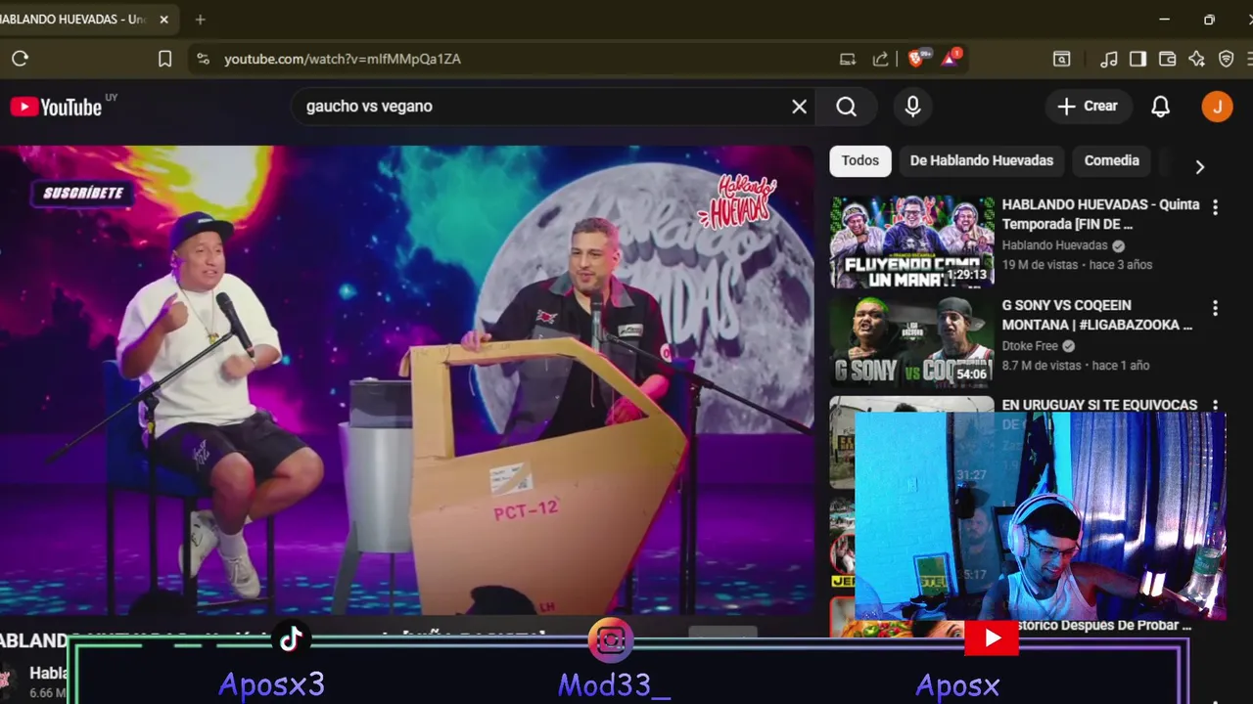
Task: Open G SONY VS COQEEIN thumbnail
Action: point(912,343)
